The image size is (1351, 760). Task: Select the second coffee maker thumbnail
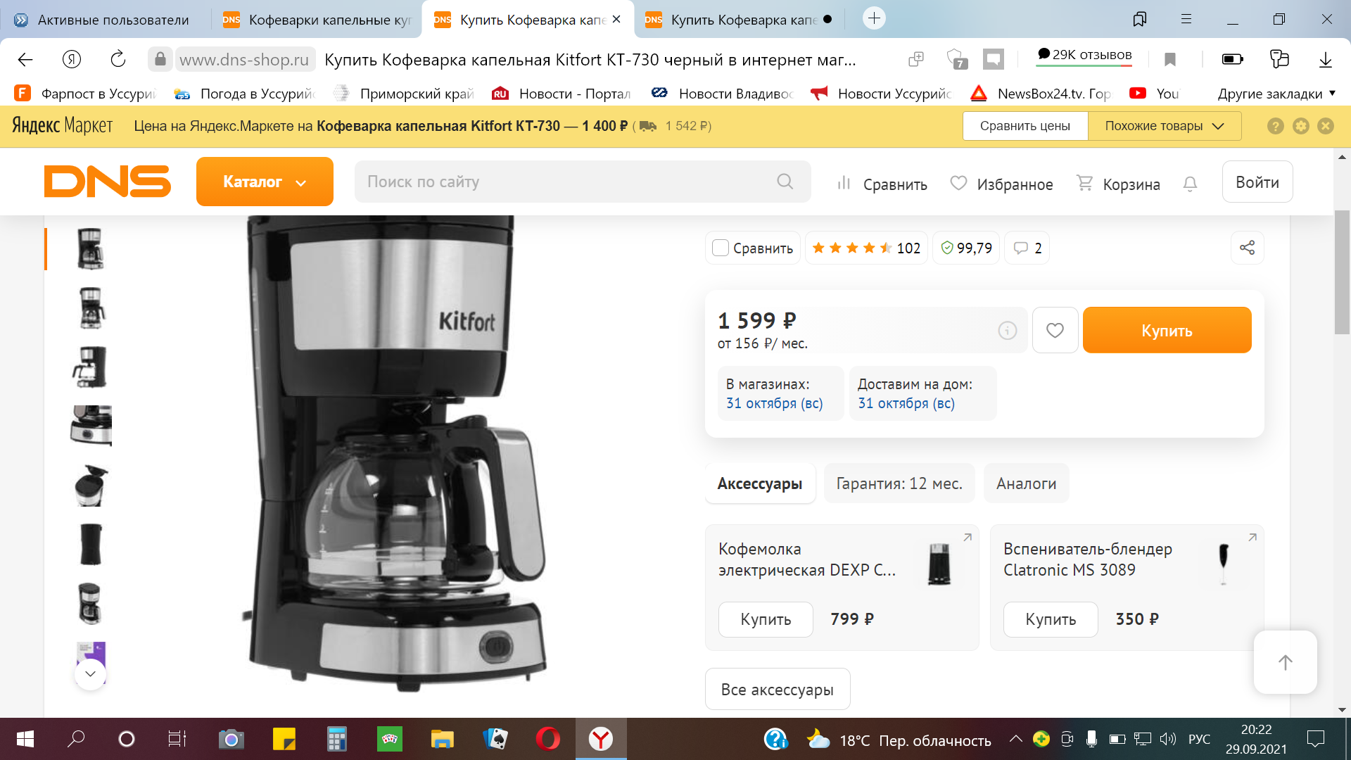91,308
